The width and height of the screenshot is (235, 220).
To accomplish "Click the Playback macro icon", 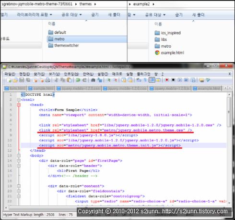I will click(x=180, y=80).
